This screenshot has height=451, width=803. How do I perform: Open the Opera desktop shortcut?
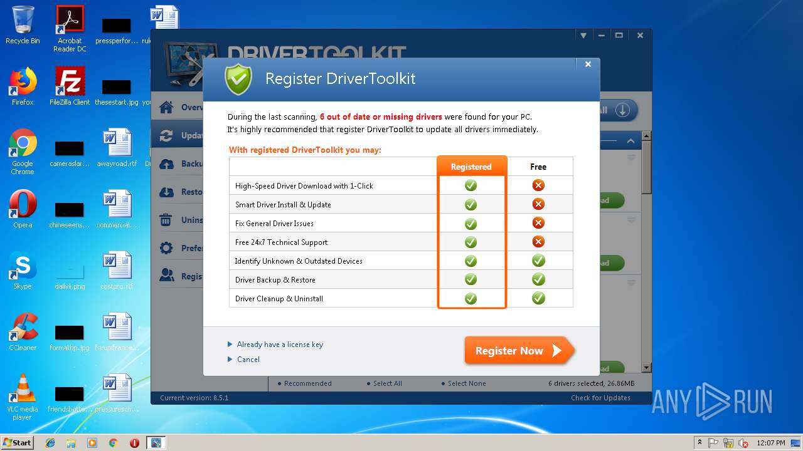coord(23,209)
